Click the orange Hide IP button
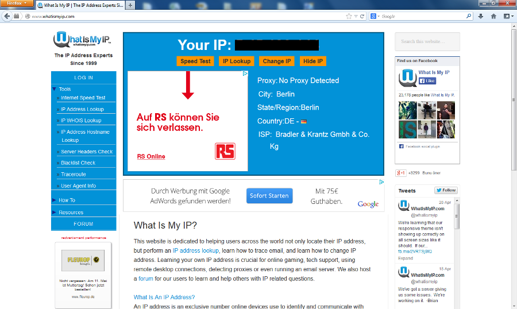This screenshot has width=517, height=309. click(x=313, y=61)
